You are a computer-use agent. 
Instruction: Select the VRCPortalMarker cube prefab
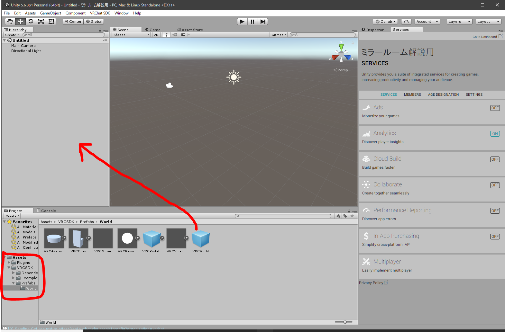152,239
